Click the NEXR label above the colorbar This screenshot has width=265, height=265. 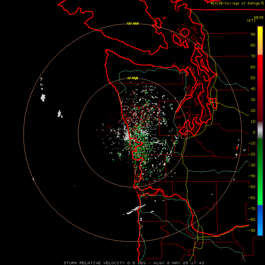coord(259,18)
